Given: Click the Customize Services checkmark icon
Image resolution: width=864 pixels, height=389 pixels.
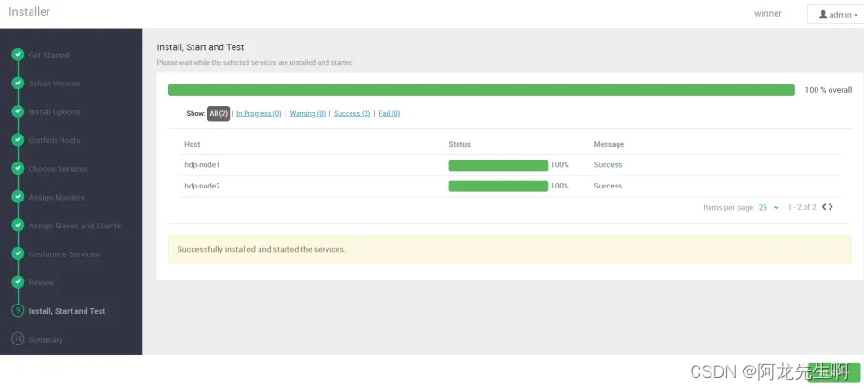Looking at the screenshot, I should (19, 253).
